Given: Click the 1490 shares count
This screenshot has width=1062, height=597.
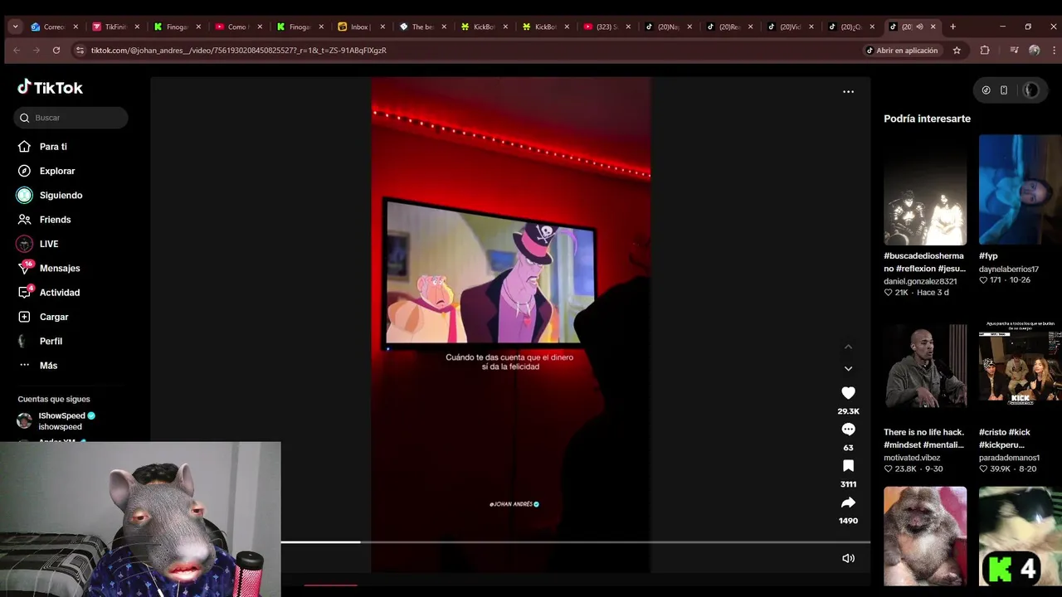Looking at the screenshot, I should [848, 521].
